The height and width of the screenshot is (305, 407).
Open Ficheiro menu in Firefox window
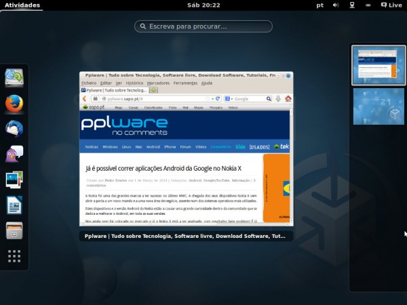point(89,83)
